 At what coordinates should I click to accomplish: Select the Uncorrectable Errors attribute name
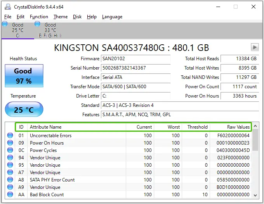click(x=51, y=136)
